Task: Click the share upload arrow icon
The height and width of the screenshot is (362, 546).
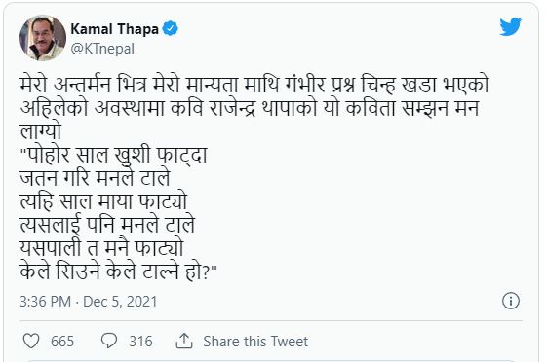Action: pos(184,341)
